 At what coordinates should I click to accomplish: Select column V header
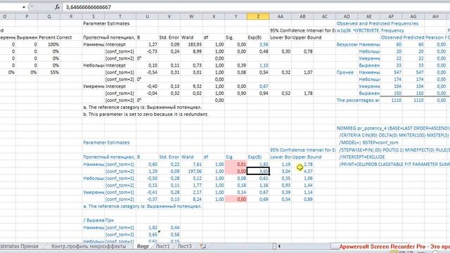pos(169,17)
